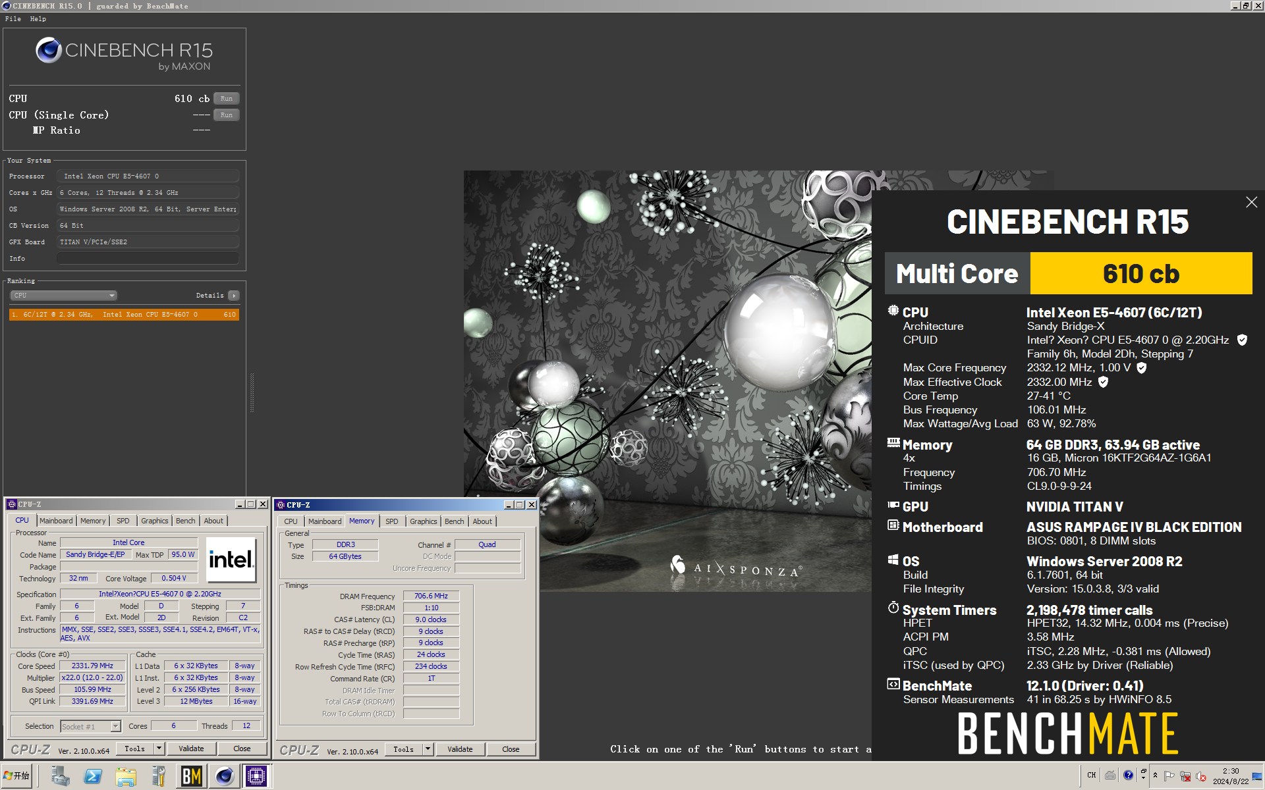Click the yellow 610 cb score box
The width and height of the screenshot is (1265, 790).
coord(1140,273)
